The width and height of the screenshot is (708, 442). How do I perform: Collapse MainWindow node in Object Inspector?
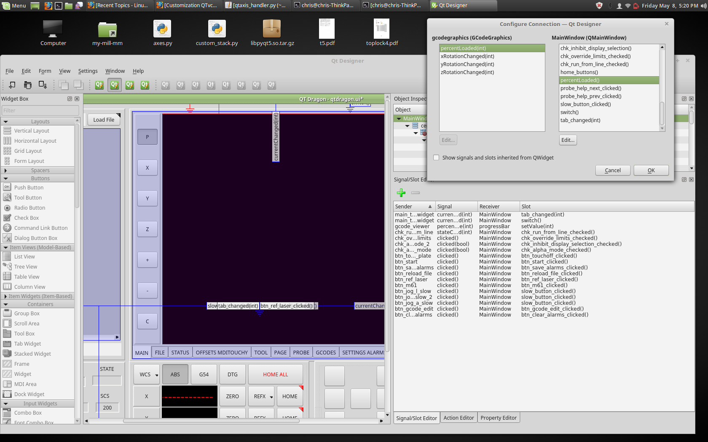tap(399, 119)
